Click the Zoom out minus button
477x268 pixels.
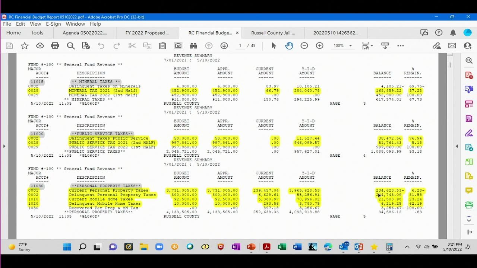pyautogui.click(x=304, y=46)
